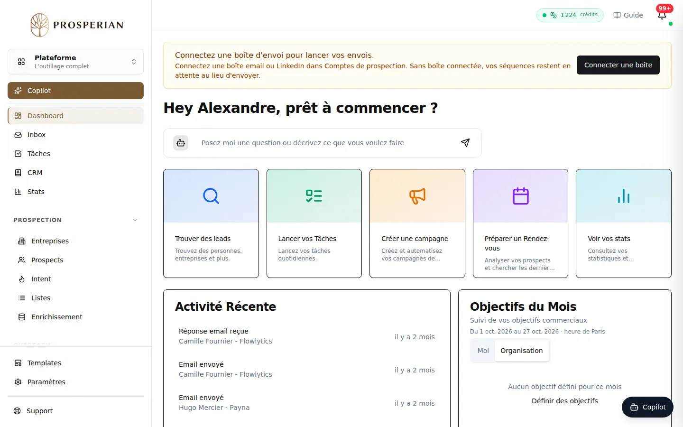The height and width of the screenshot is (427, 683).
Task: Click the Paramètres gear icon
Action: click(x=18, y=382)
